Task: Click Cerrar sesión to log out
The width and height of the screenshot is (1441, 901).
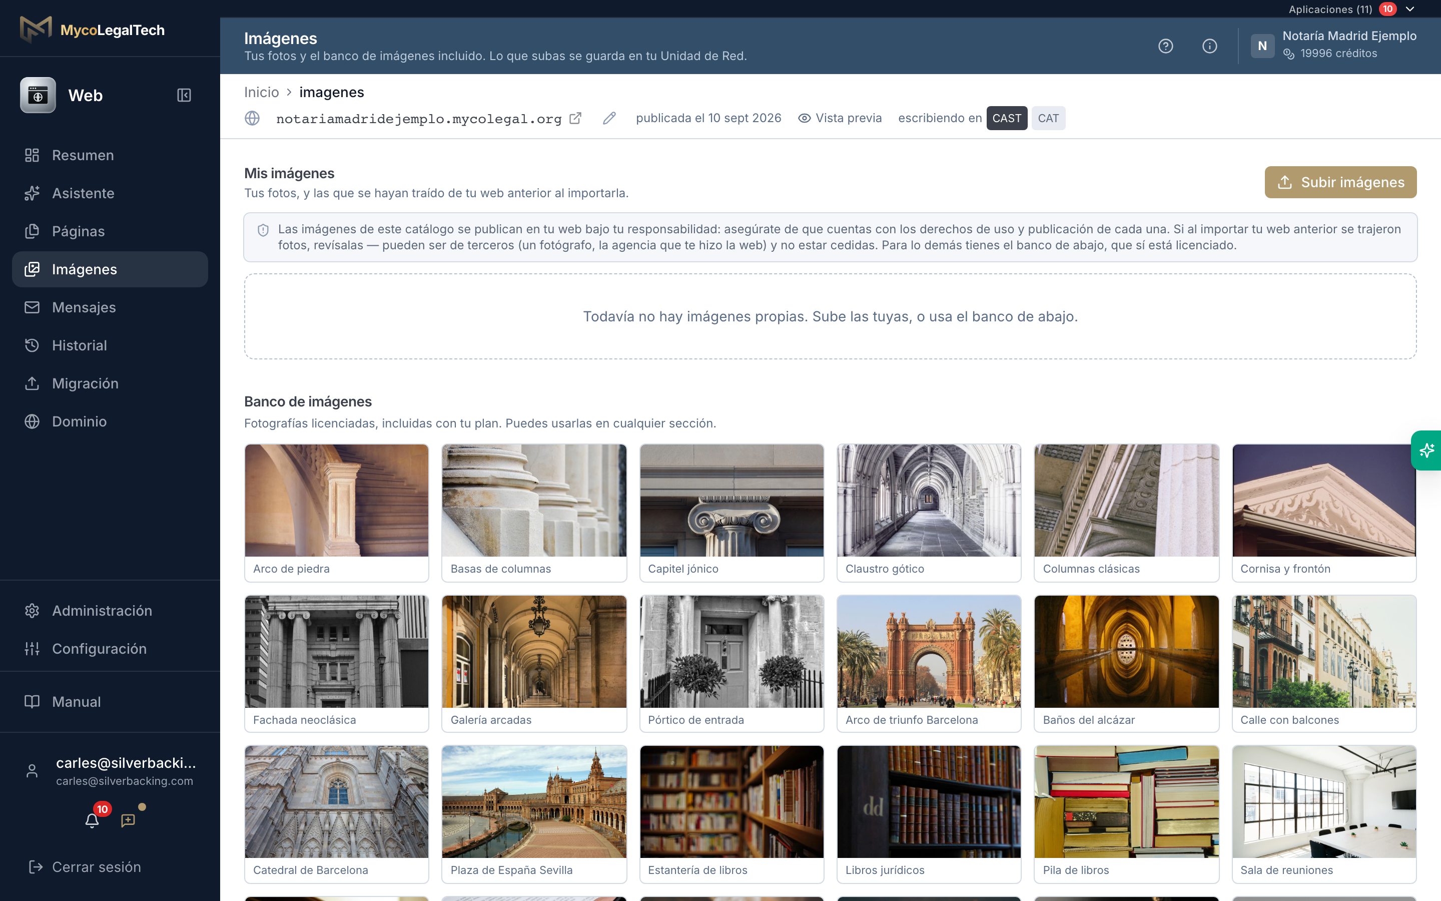Action: click(85, 867)
